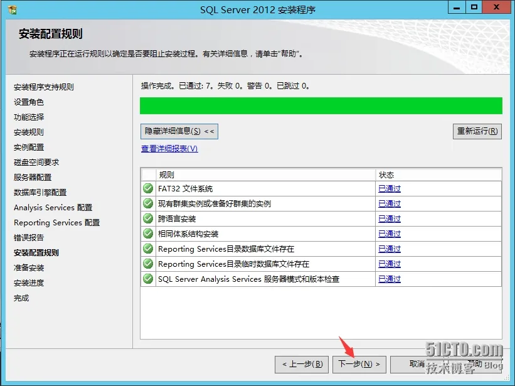This screenshot has width=515, height=386.
Task: Select Analysis Services 配置 step
Action: pos(53,208)
